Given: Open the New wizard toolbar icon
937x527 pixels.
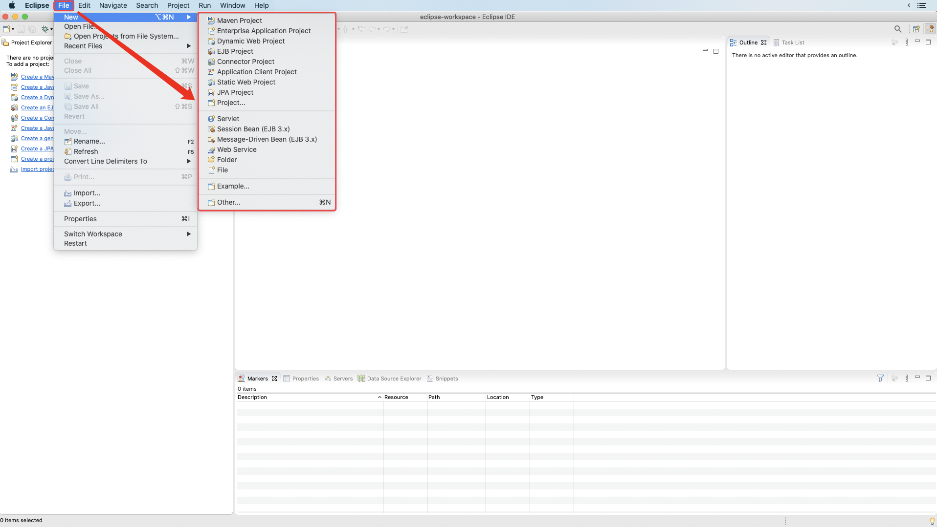Looking at the screenshot, I should [6, 29].
